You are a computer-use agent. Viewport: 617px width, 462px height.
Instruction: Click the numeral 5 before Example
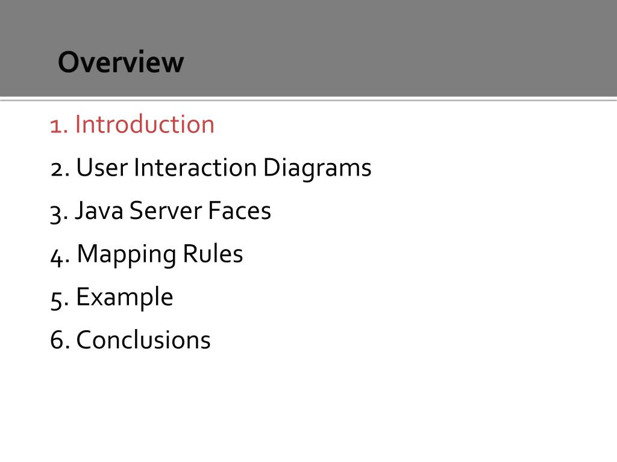coord(57,301)
